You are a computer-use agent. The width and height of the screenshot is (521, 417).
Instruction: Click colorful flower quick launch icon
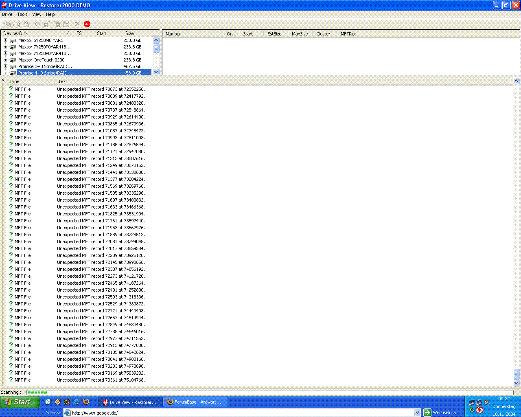(x=67, y=402)
